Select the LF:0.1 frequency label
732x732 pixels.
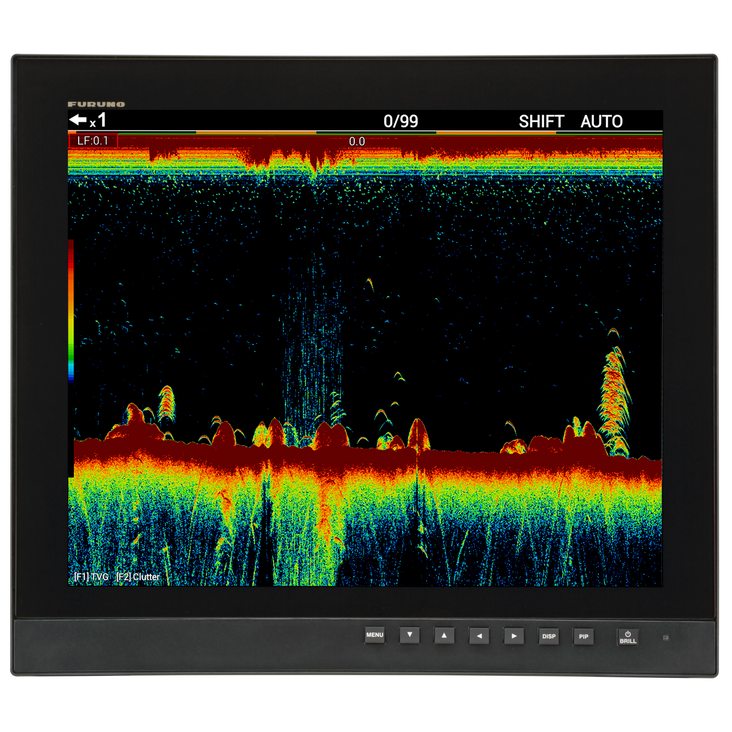point(93,141)
